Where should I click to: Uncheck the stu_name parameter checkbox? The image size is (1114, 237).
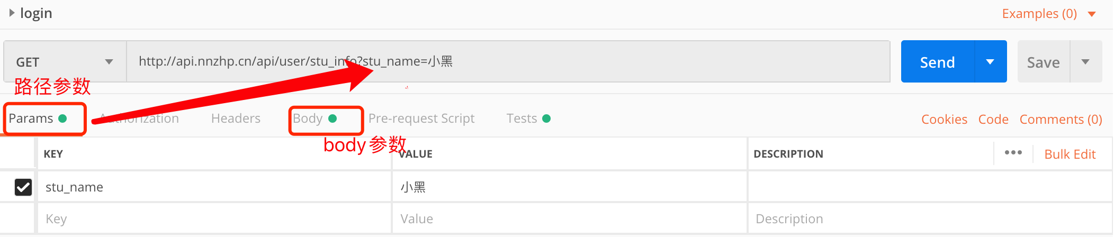pyautogui.click(x=23, y=187)
